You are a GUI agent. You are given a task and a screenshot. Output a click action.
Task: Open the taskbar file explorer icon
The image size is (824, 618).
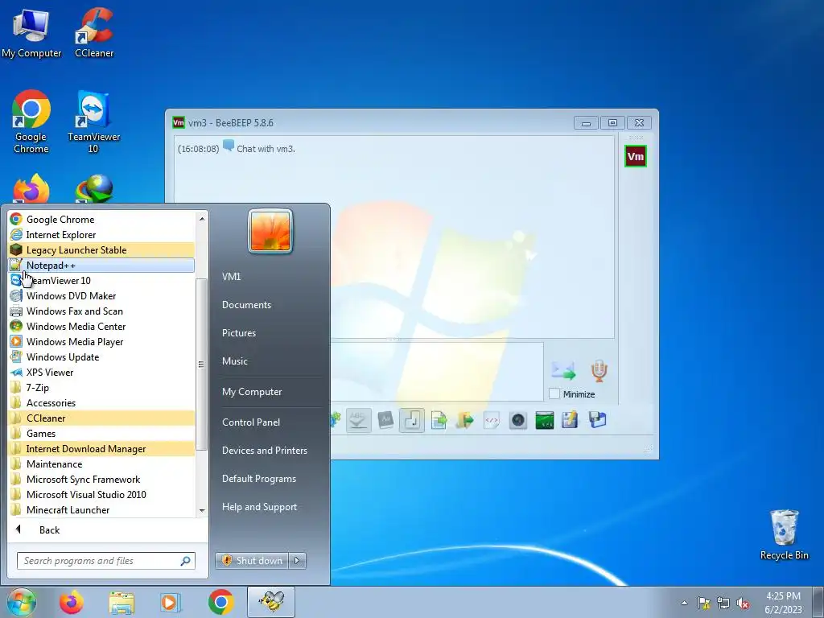[122, 602]
